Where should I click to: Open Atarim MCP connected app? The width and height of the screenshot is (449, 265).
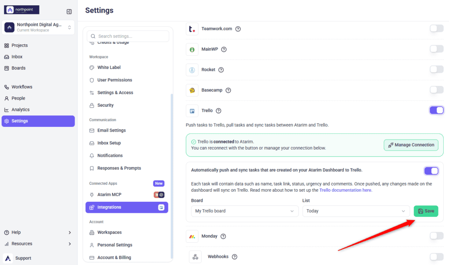point(109,194)
